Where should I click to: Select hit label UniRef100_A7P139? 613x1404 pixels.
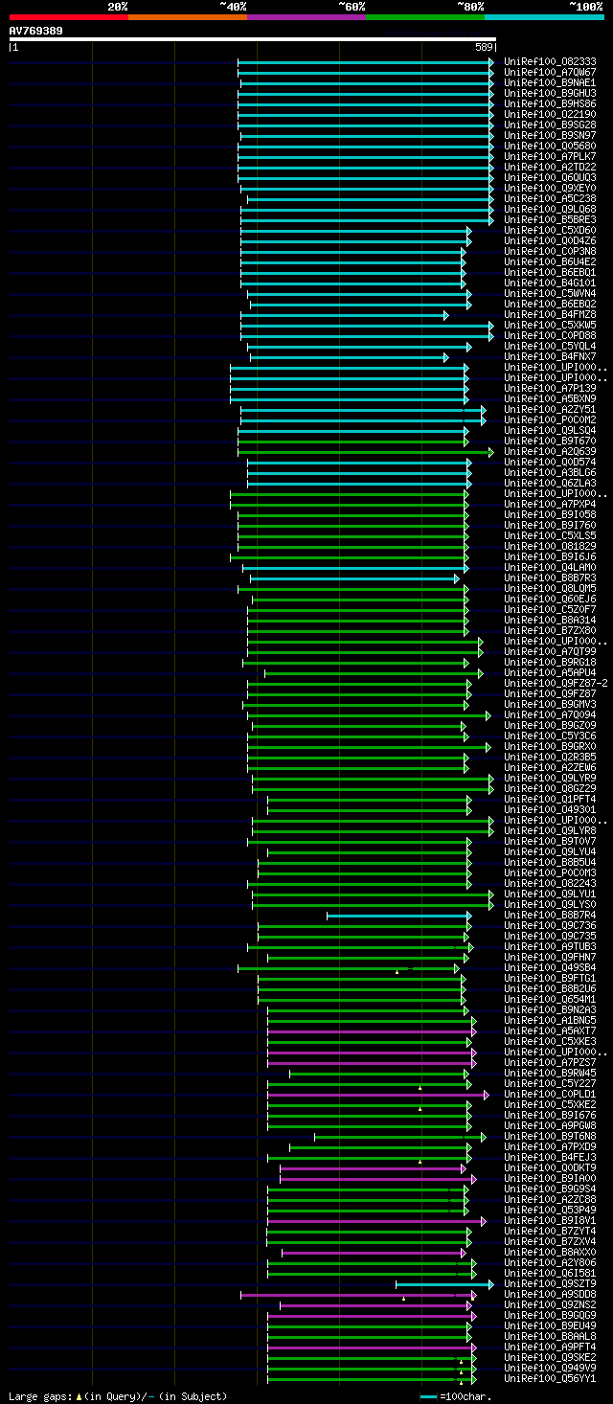[550, 389]
